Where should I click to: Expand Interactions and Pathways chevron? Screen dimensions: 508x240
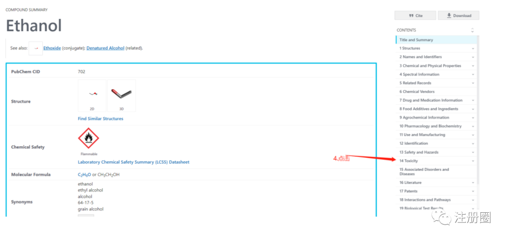coord(473,200)
